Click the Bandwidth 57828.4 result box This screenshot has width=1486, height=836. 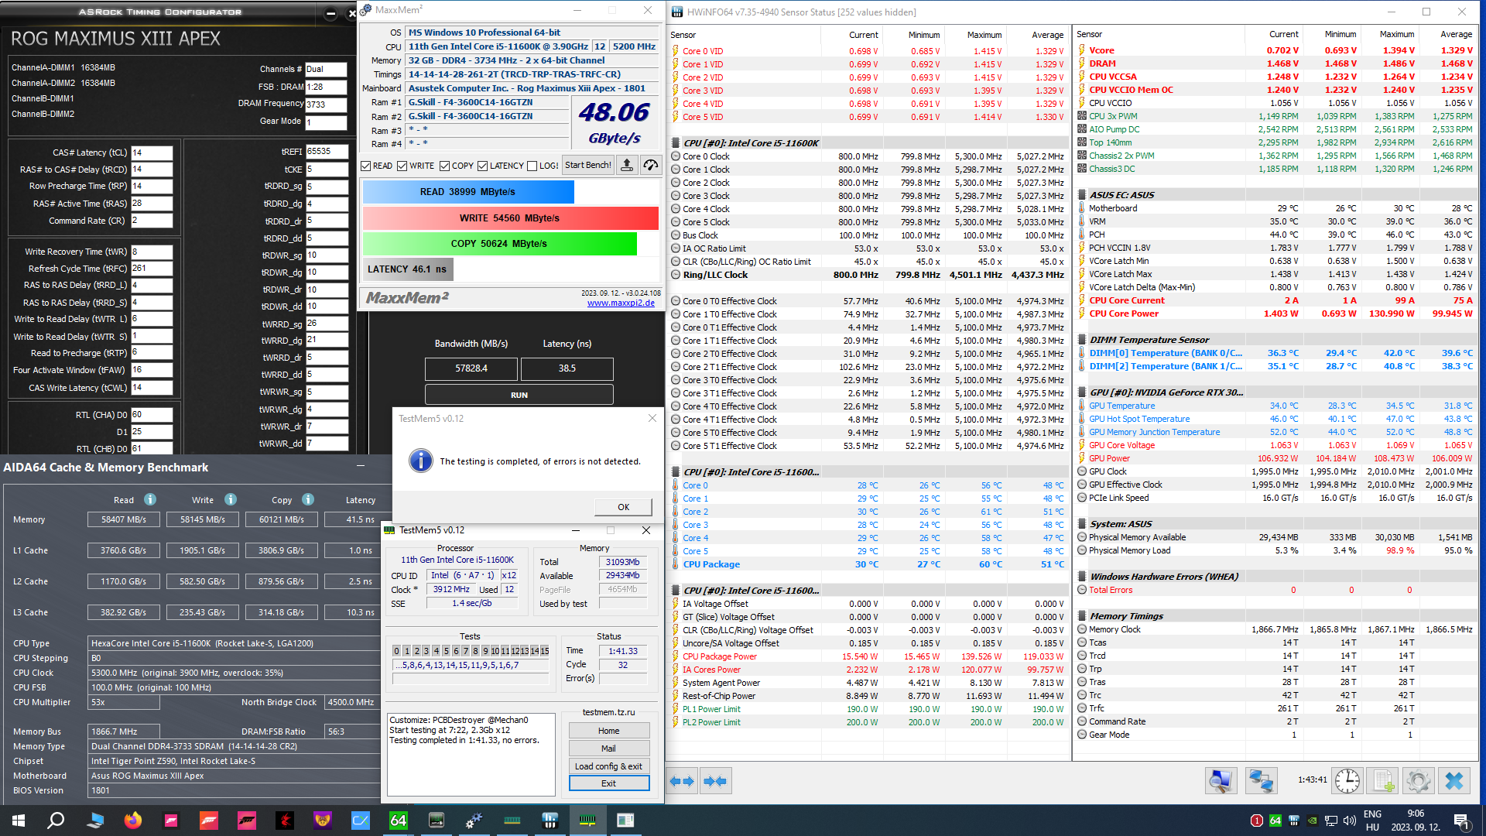pyautogui.click(x=471, y=368)
